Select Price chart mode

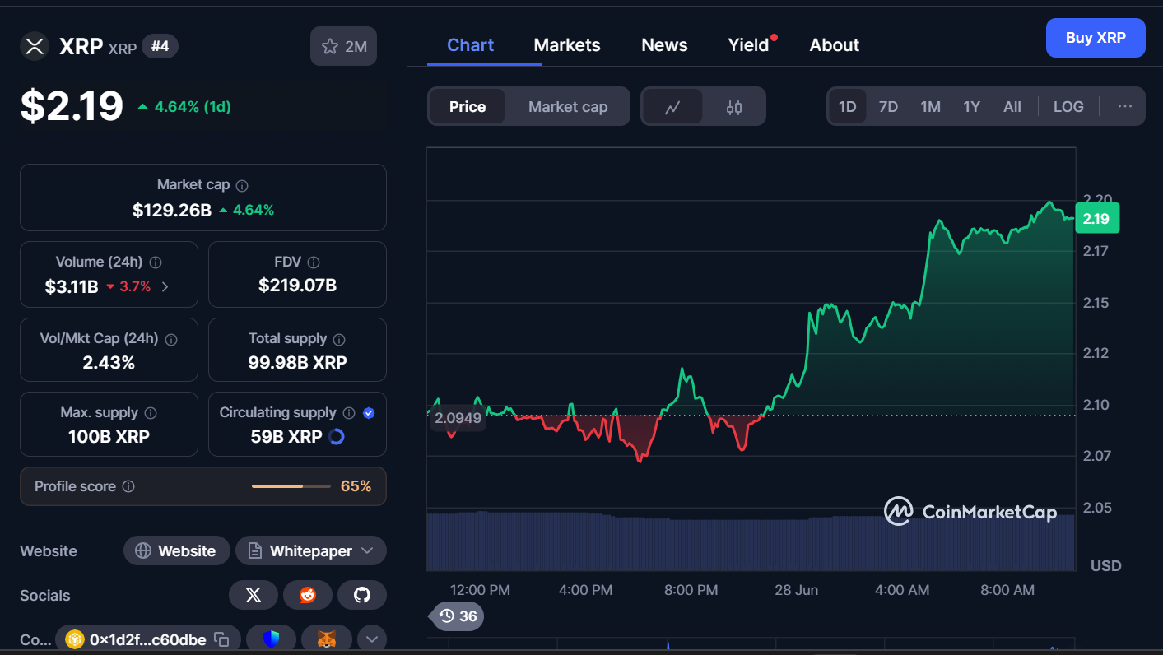pyautogui.click(x=468, y=107)
